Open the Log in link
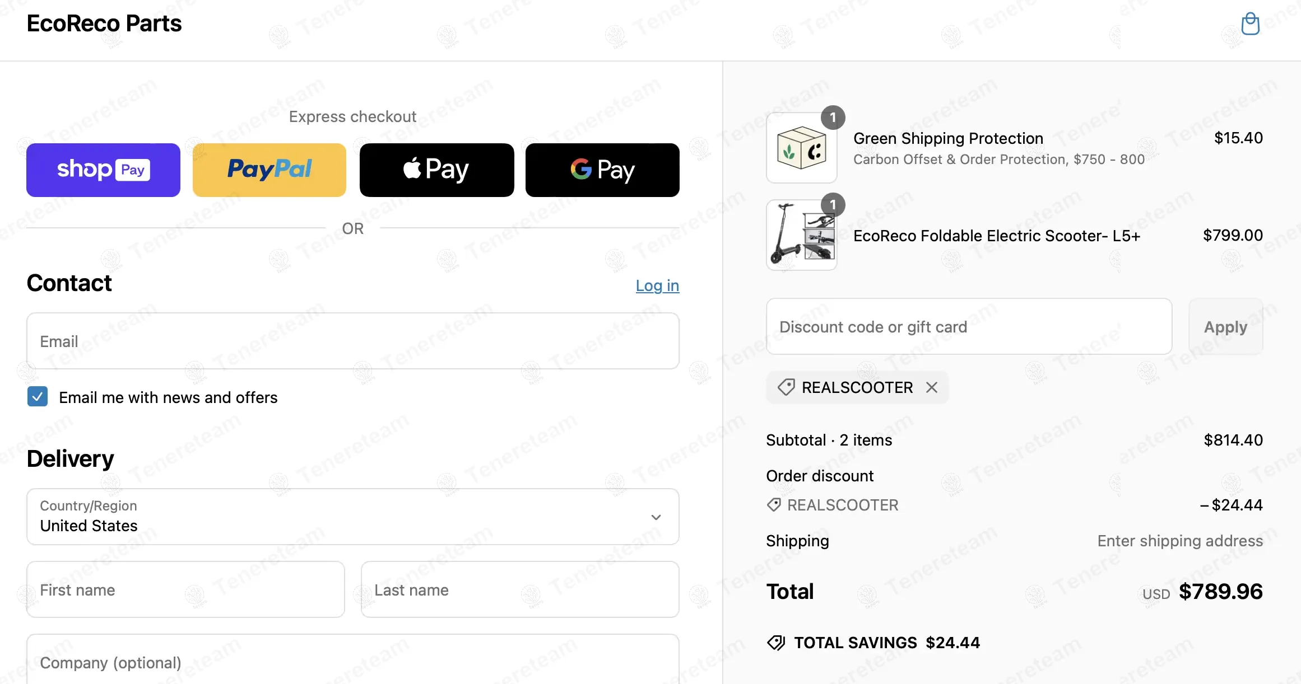Screen dimensions: 1301x684 click(657, 285)
